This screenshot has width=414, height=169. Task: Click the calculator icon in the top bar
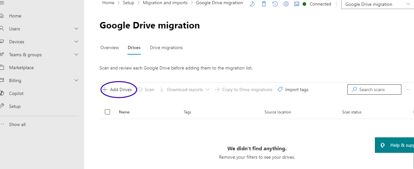pos(264,4)
